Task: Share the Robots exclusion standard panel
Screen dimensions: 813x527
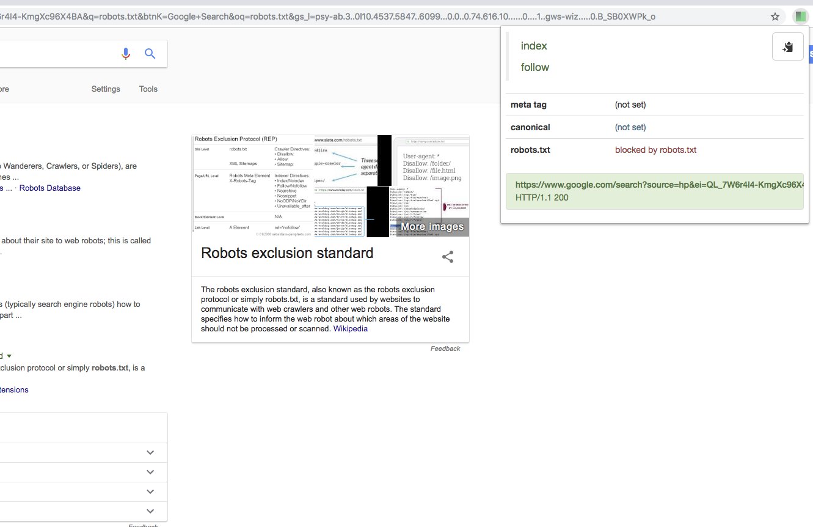Action: click(448, 257)
